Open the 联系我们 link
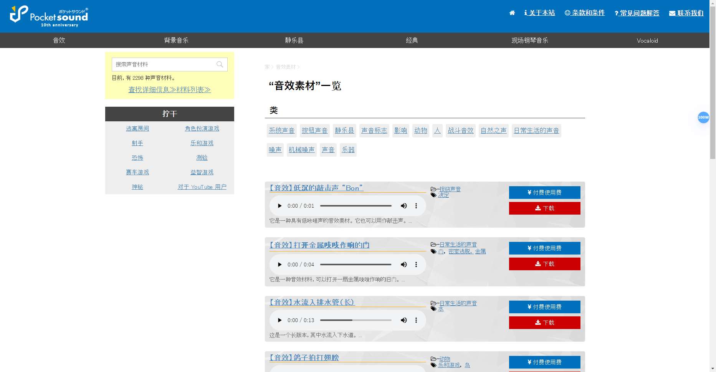 click(686, 13)
